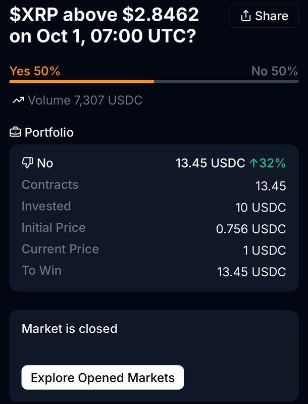Viewport: 308px width, 404px height.
Task: Click the 13.45 USDC position value
Action: (210, 163)
